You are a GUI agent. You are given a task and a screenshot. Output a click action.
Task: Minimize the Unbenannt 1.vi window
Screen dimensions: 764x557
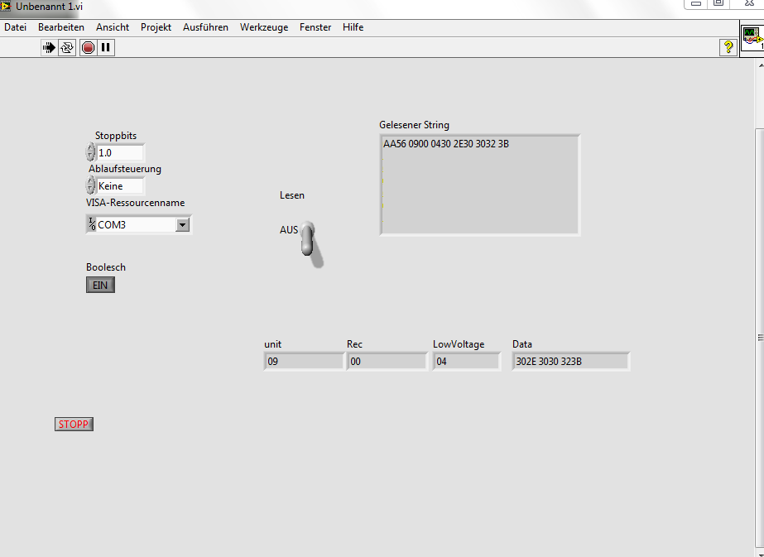pos(696,3)
